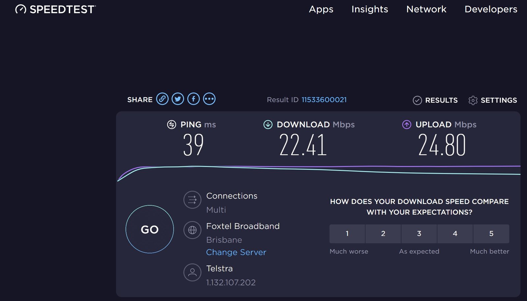Click the Download arrow icon

click(x=268, y=125)
